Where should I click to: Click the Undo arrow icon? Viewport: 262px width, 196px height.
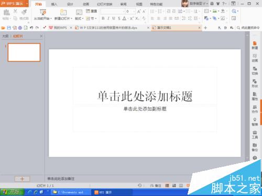[x=31, y=28]
